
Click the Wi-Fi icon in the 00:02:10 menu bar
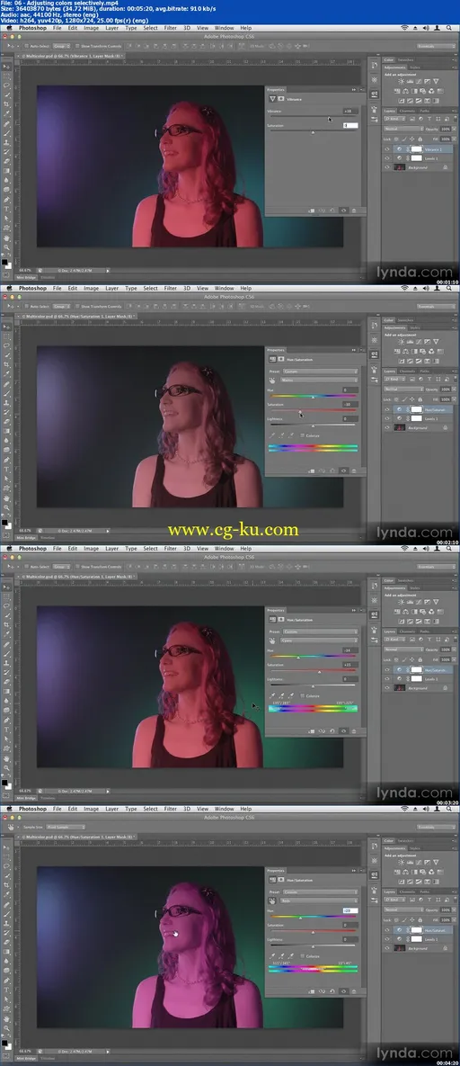click(x=405, y=288)
